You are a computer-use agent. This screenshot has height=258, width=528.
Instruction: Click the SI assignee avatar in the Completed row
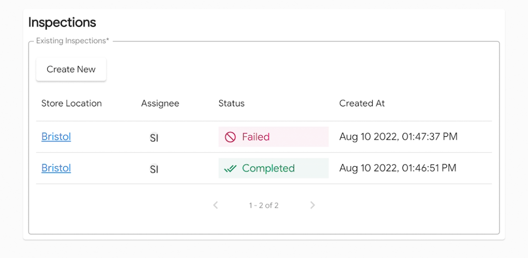[154, 169]
